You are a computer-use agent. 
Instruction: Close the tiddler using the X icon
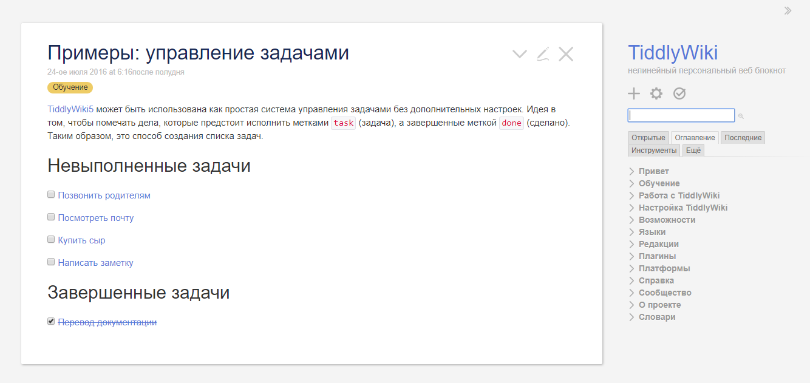pos(566,53)
